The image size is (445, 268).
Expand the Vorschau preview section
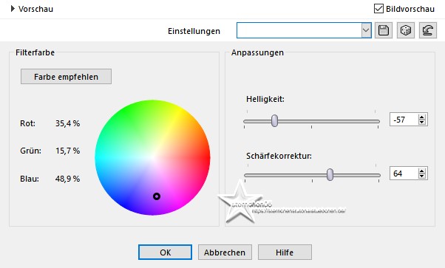pyautogui.click(x=13, y=9)
